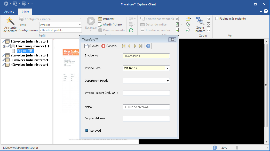Image resolution: width=270 pixels, height=151 pixels.
Task: Click the Name input field
Action: [146, 107]
